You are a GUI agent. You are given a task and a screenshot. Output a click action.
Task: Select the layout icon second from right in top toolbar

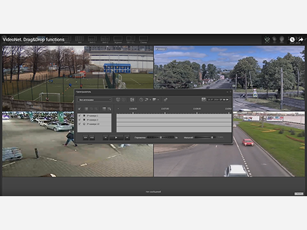(x=130, y=39)
